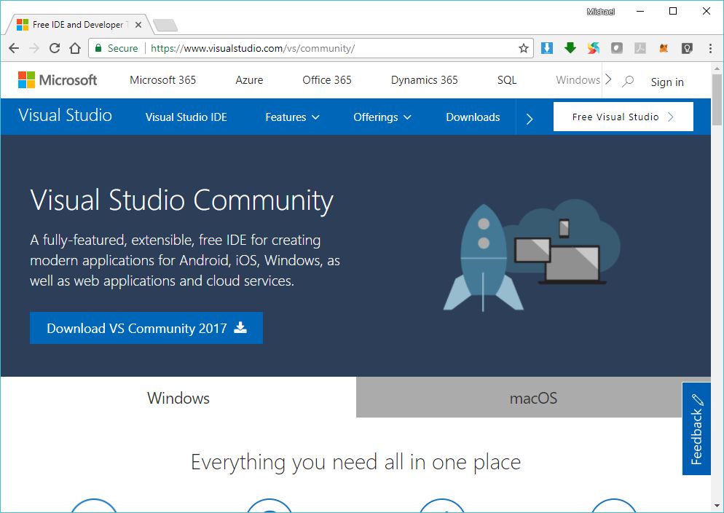724x513 pixels.
Task: Click the browser forward arrow
Action: pos(34,48)
